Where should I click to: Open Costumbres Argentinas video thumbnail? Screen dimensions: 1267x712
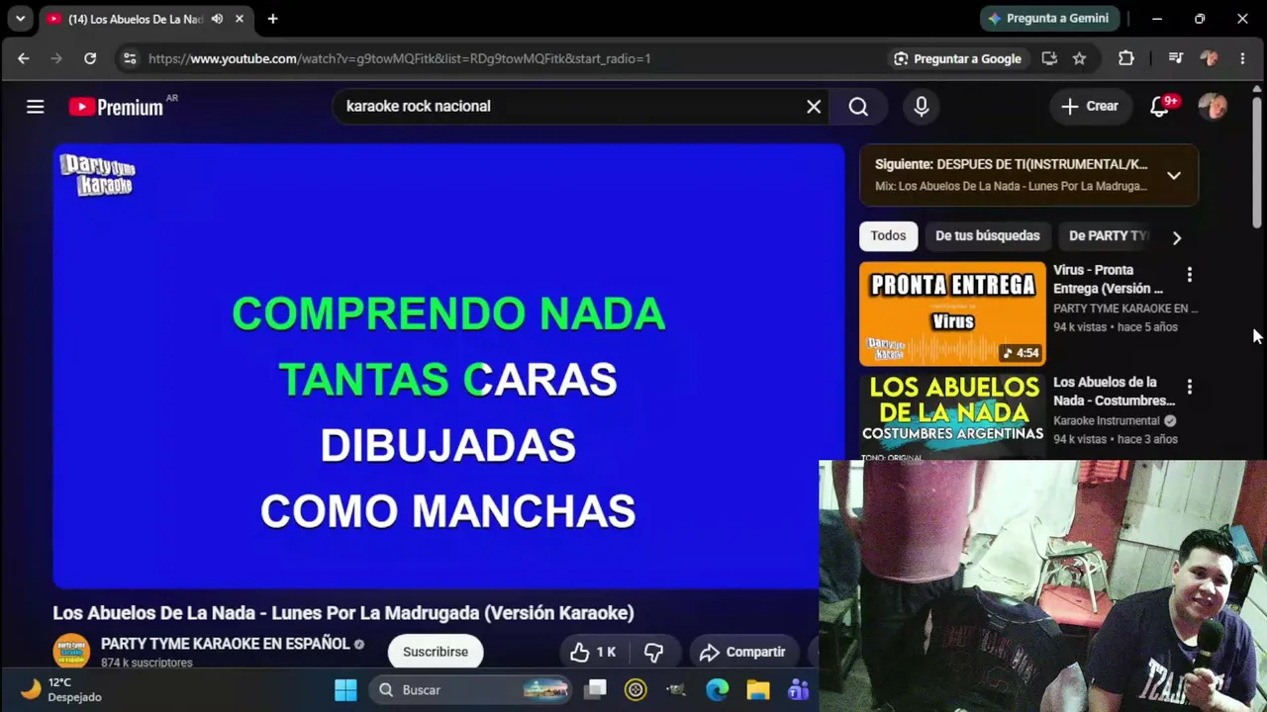[952, 416]
